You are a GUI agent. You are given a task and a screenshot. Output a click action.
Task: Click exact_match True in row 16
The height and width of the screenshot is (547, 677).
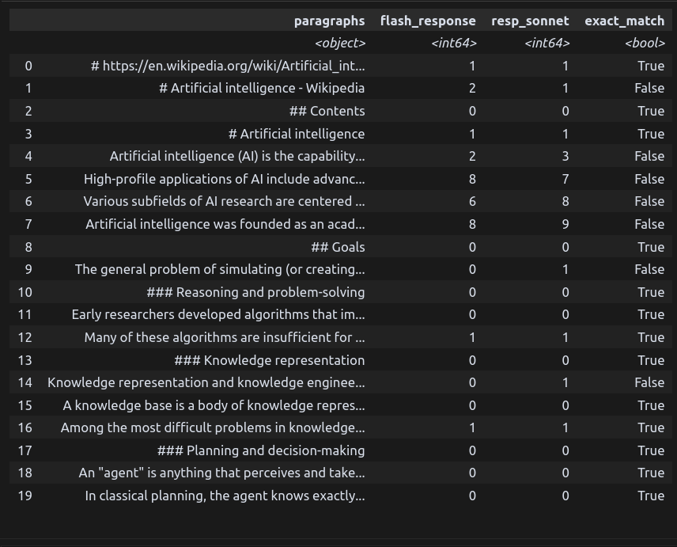pos(651,427)
